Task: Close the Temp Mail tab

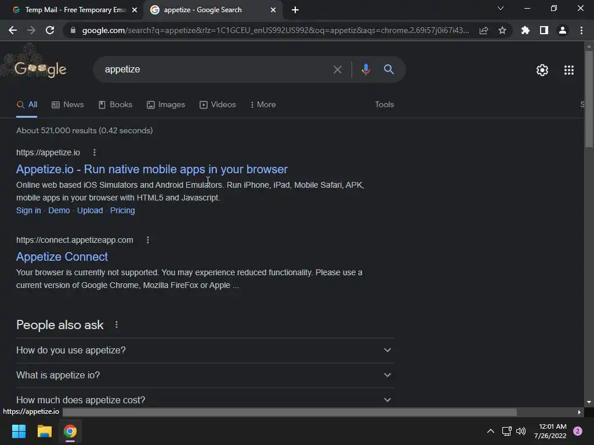Action: click(x=135, y=10)
